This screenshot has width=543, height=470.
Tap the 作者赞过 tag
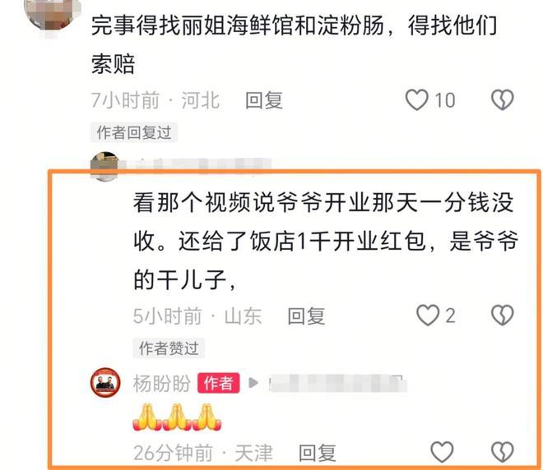tap(169, 348)
